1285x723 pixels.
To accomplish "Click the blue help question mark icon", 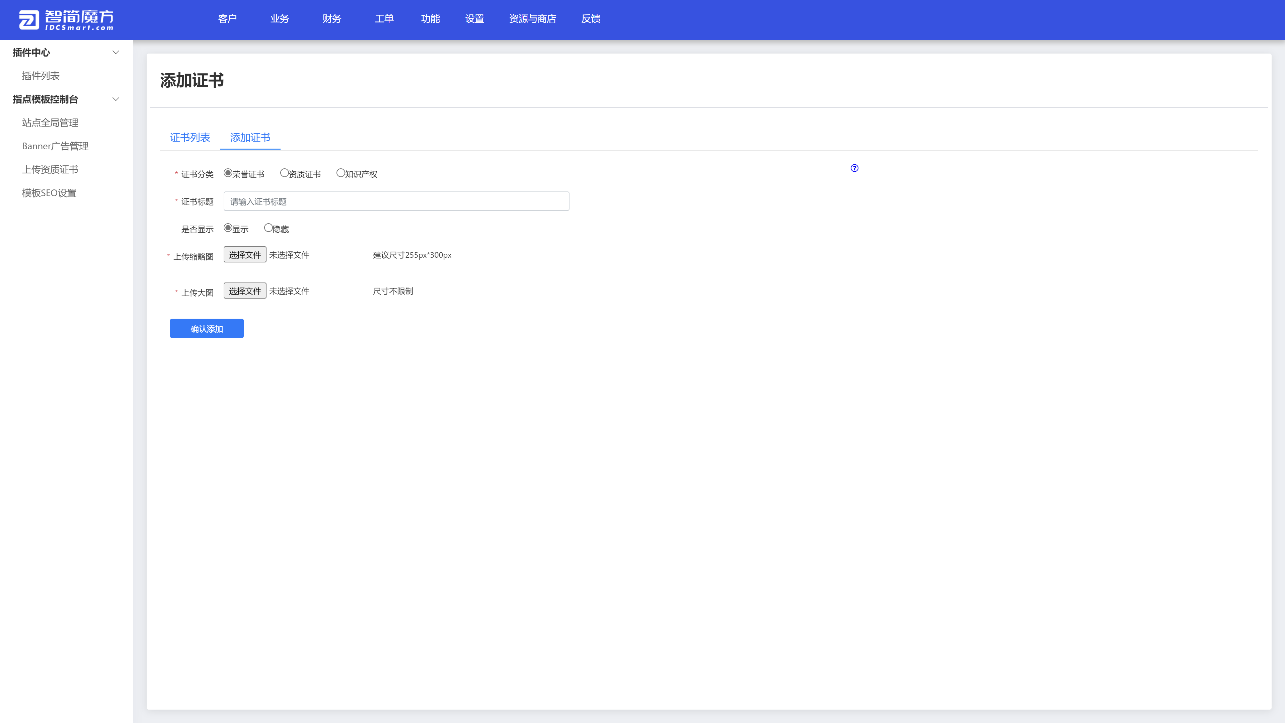I will (x=854, y=168).
